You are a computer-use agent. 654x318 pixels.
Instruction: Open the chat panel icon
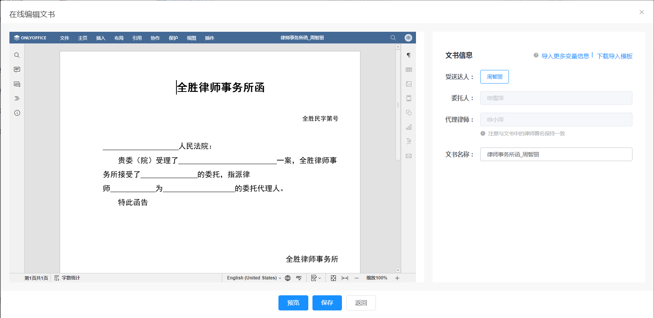click(17, 84)
